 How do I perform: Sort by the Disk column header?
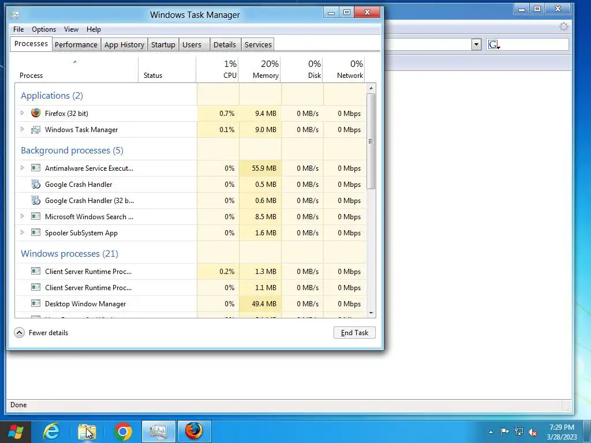(302, 70)
